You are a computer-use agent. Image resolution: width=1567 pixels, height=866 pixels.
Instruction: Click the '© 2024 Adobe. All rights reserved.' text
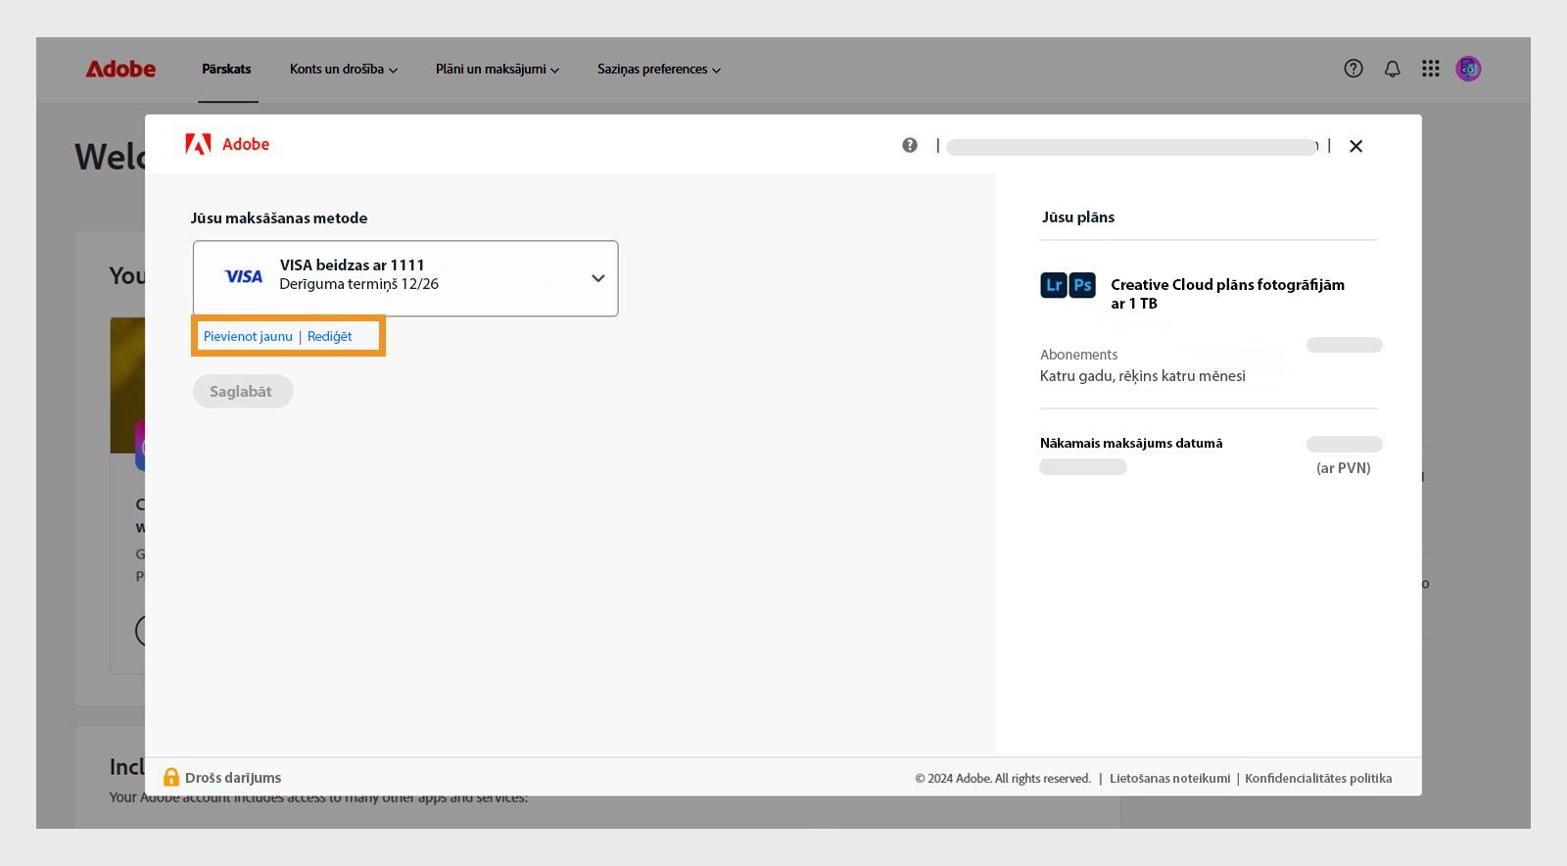[x=1003, y=779]
